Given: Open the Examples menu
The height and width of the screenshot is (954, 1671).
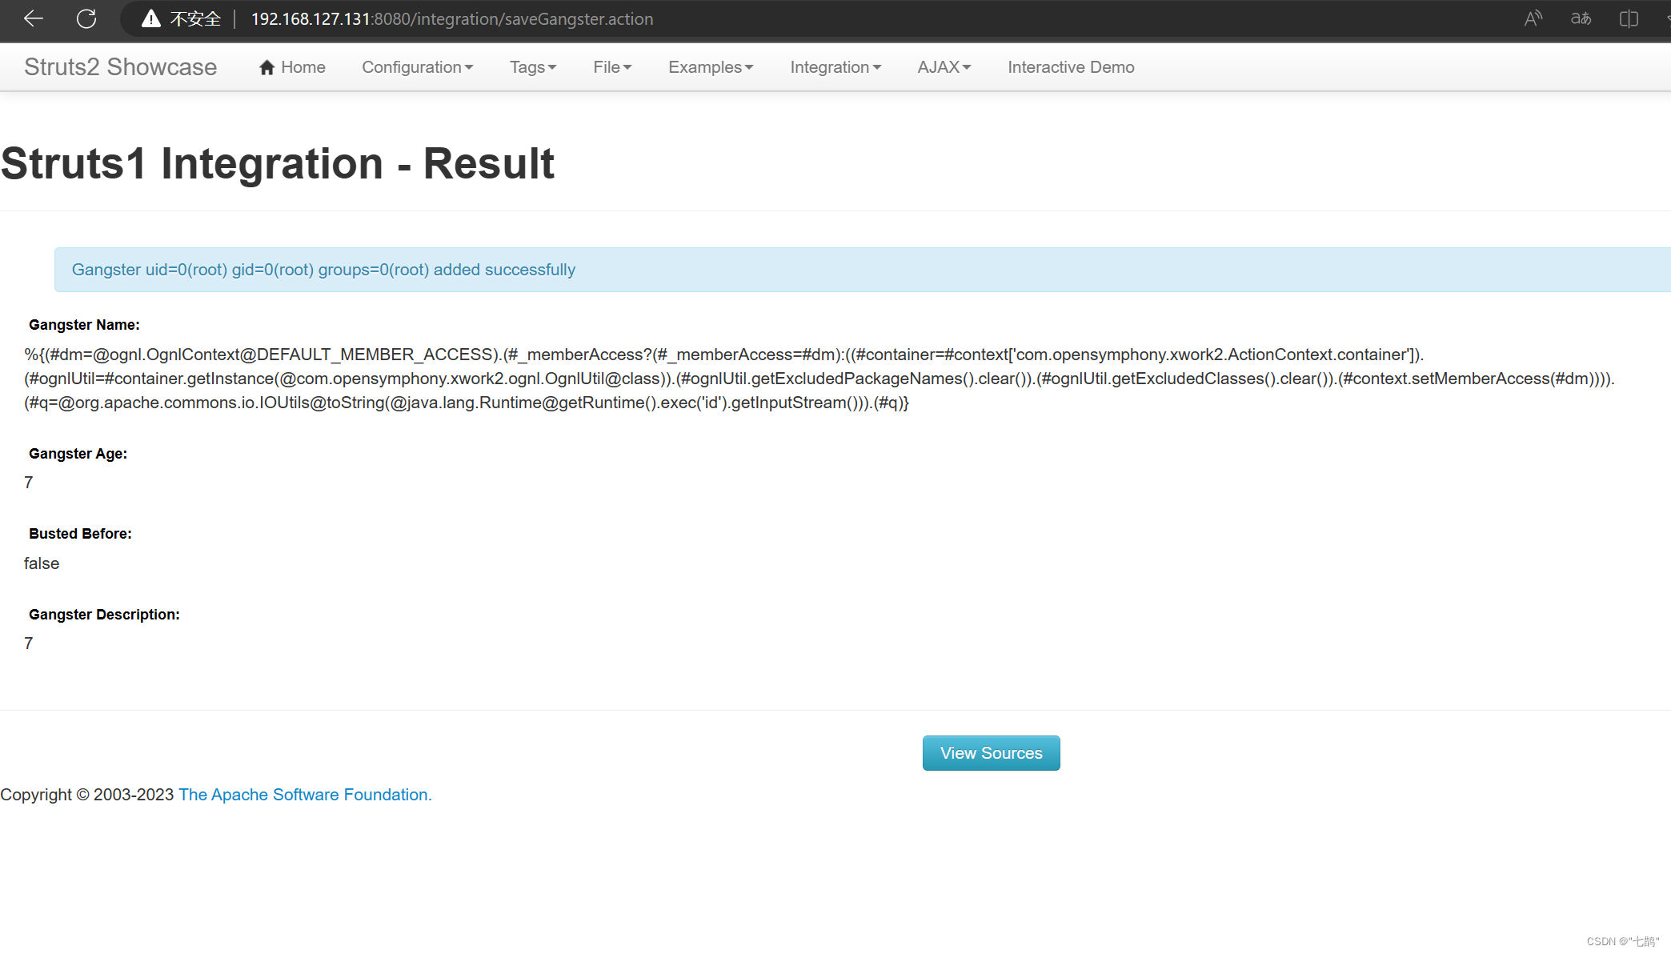Looking at the screenshot, I should [x=711, y=67].
